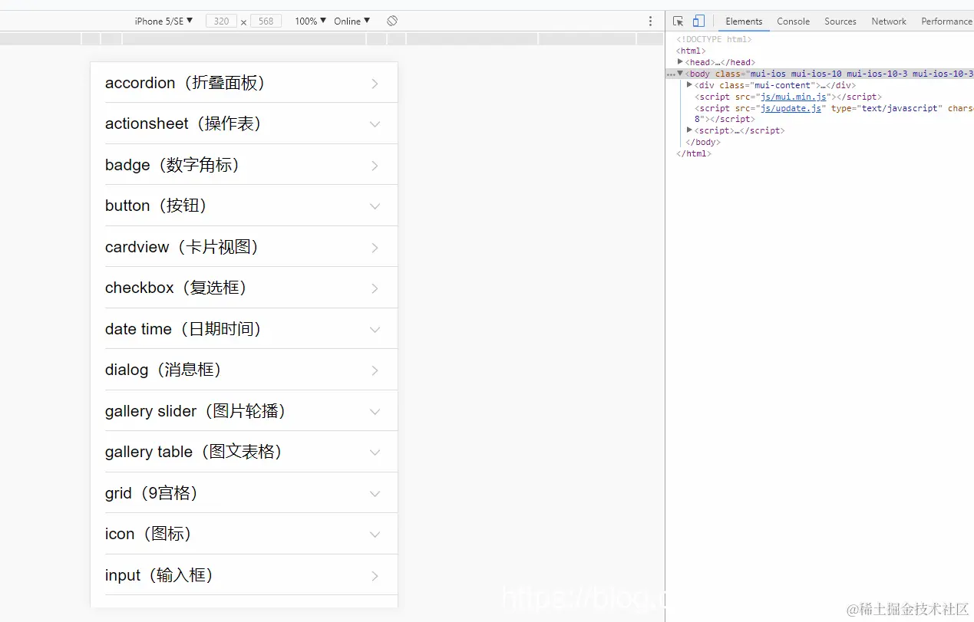Viewport: 974px width, 622px height.
Task: Open the 100% zoom dropdown
Action: click(x=311, y=21)
